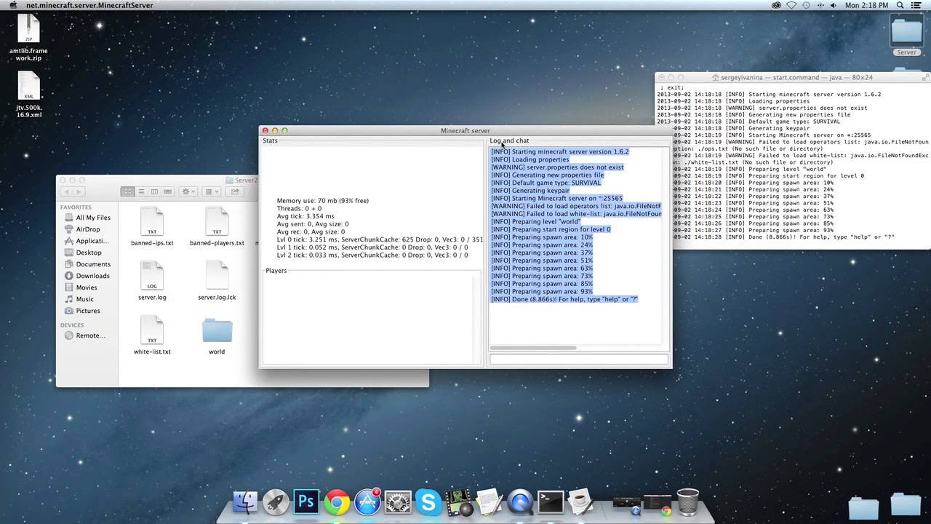Image resolution: width=931 pixels, height=524 pixels.
Task: Click the Wi-Fi icon in the menu bar
Action: pos(791,6)
